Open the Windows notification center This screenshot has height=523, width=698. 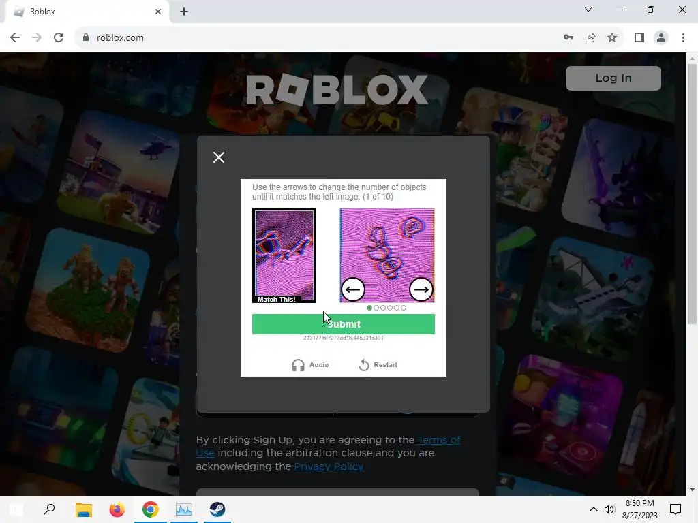pos(676,509)
